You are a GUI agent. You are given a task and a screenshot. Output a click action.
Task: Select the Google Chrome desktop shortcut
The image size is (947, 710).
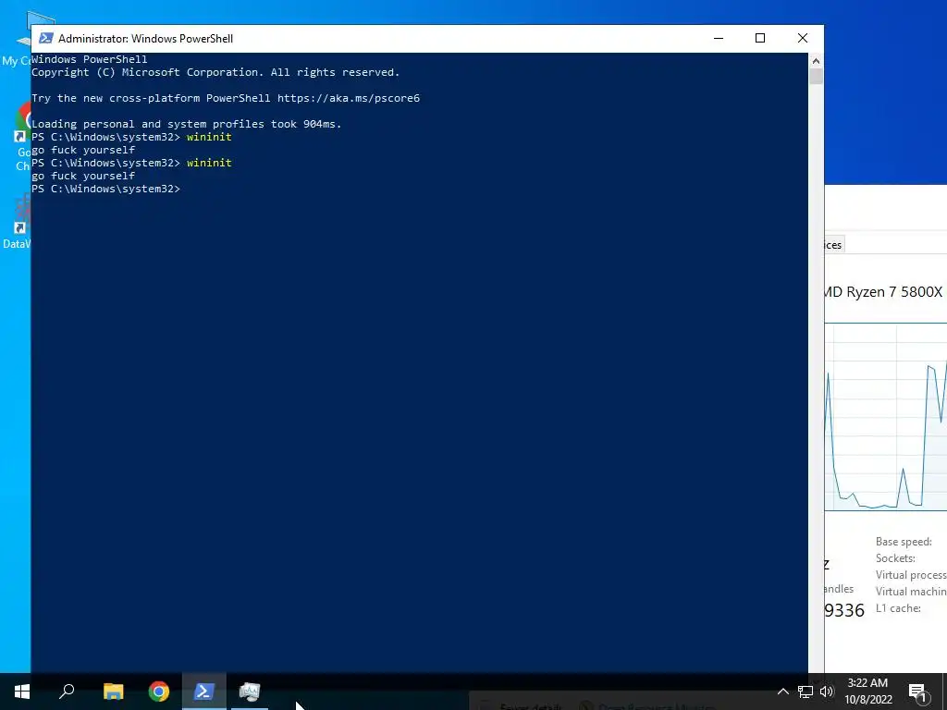23,138
